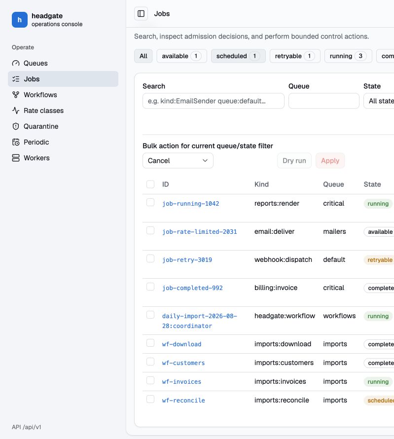This screenshot has width=394, height=439.
Task: Click the Kind column header
Action: coord(261,184)
